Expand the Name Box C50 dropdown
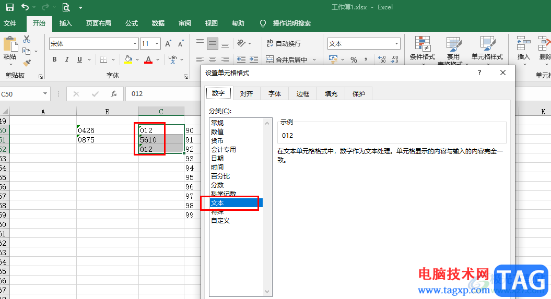551x299 pixels. (45, 93)
